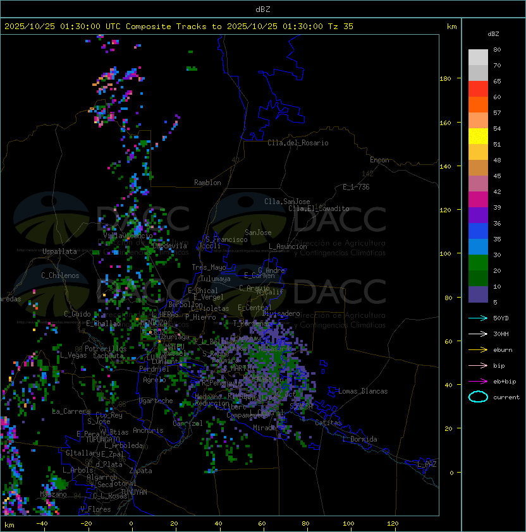Click the magenta 39–42 dBZ swatch

(478, 200)
